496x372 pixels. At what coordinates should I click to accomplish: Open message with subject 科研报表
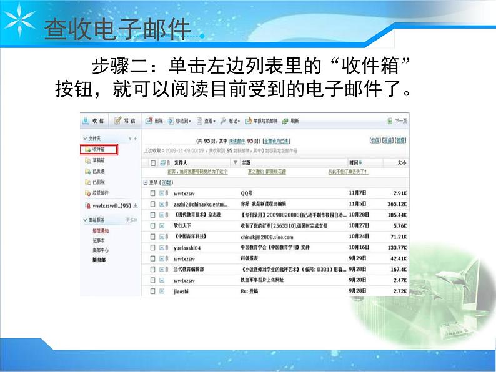tap(249, 258)
